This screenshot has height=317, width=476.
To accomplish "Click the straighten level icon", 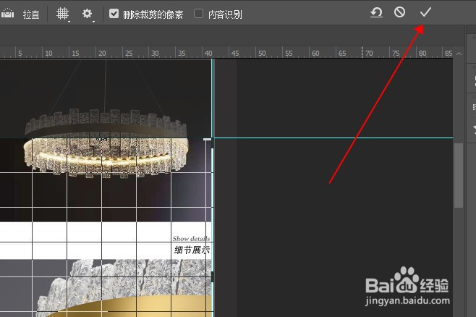I will (x=7, y=13).
